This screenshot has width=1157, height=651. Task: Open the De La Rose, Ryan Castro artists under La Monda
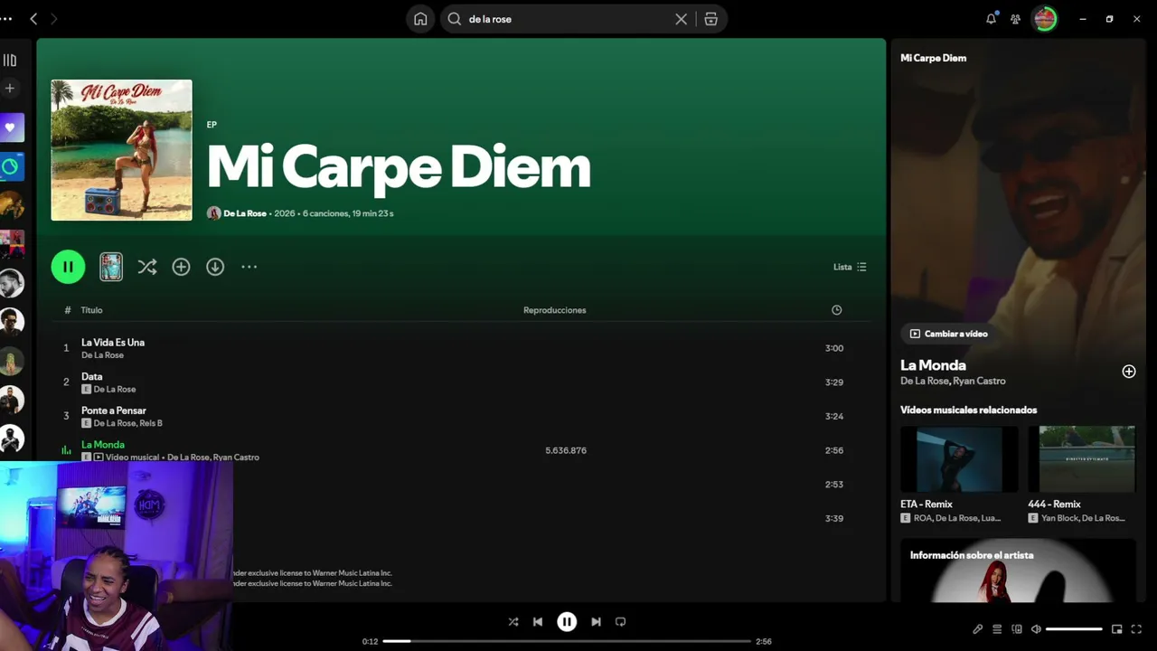(953, 381)
